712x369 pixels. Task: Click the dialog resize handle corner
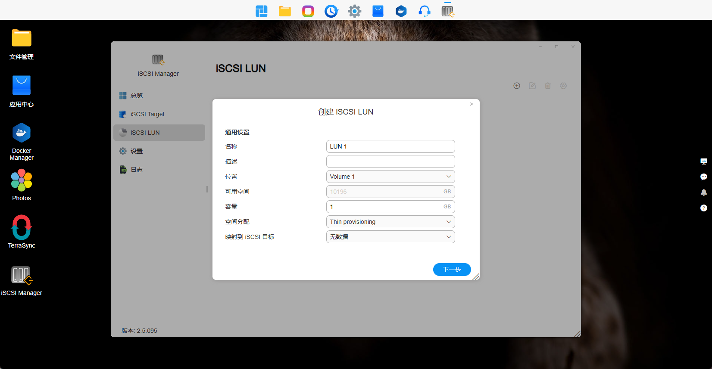click(x=476, y=276)
